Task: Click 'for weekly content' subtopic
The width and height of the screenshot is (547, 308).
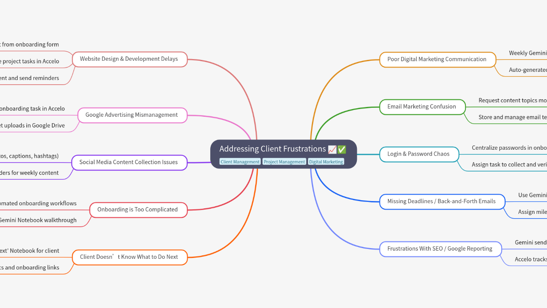Action: tap(29, 173)
